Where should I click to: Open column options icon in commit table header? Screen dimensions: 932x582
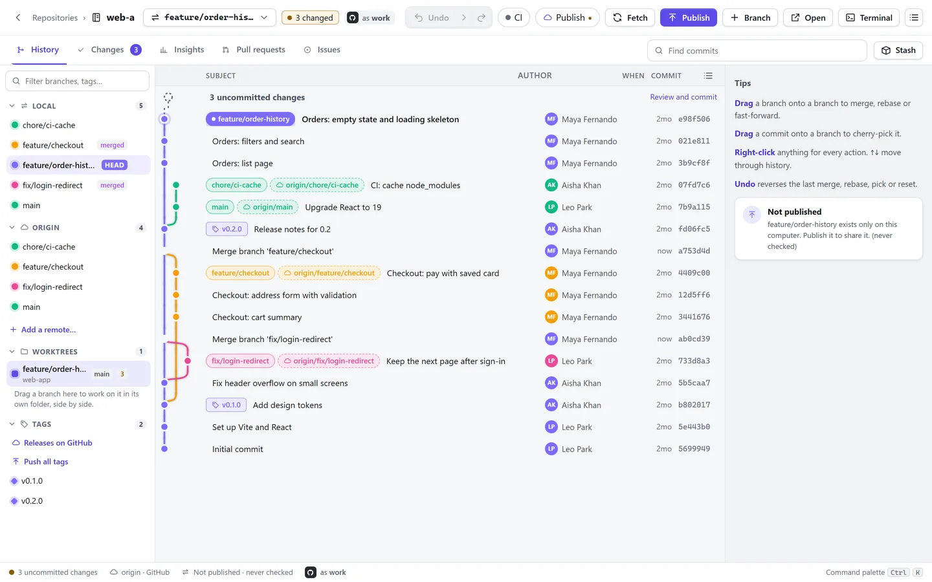click(x=708, y=76)
